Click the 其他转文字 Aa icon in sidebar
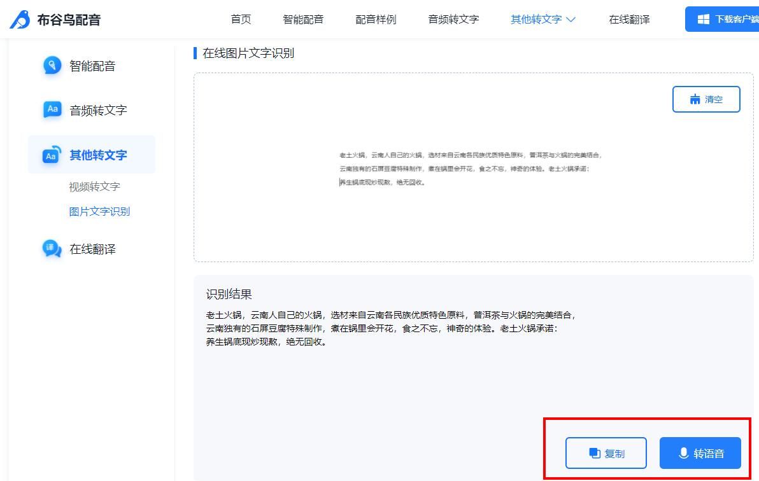759x481 pixels. point(52,155)
